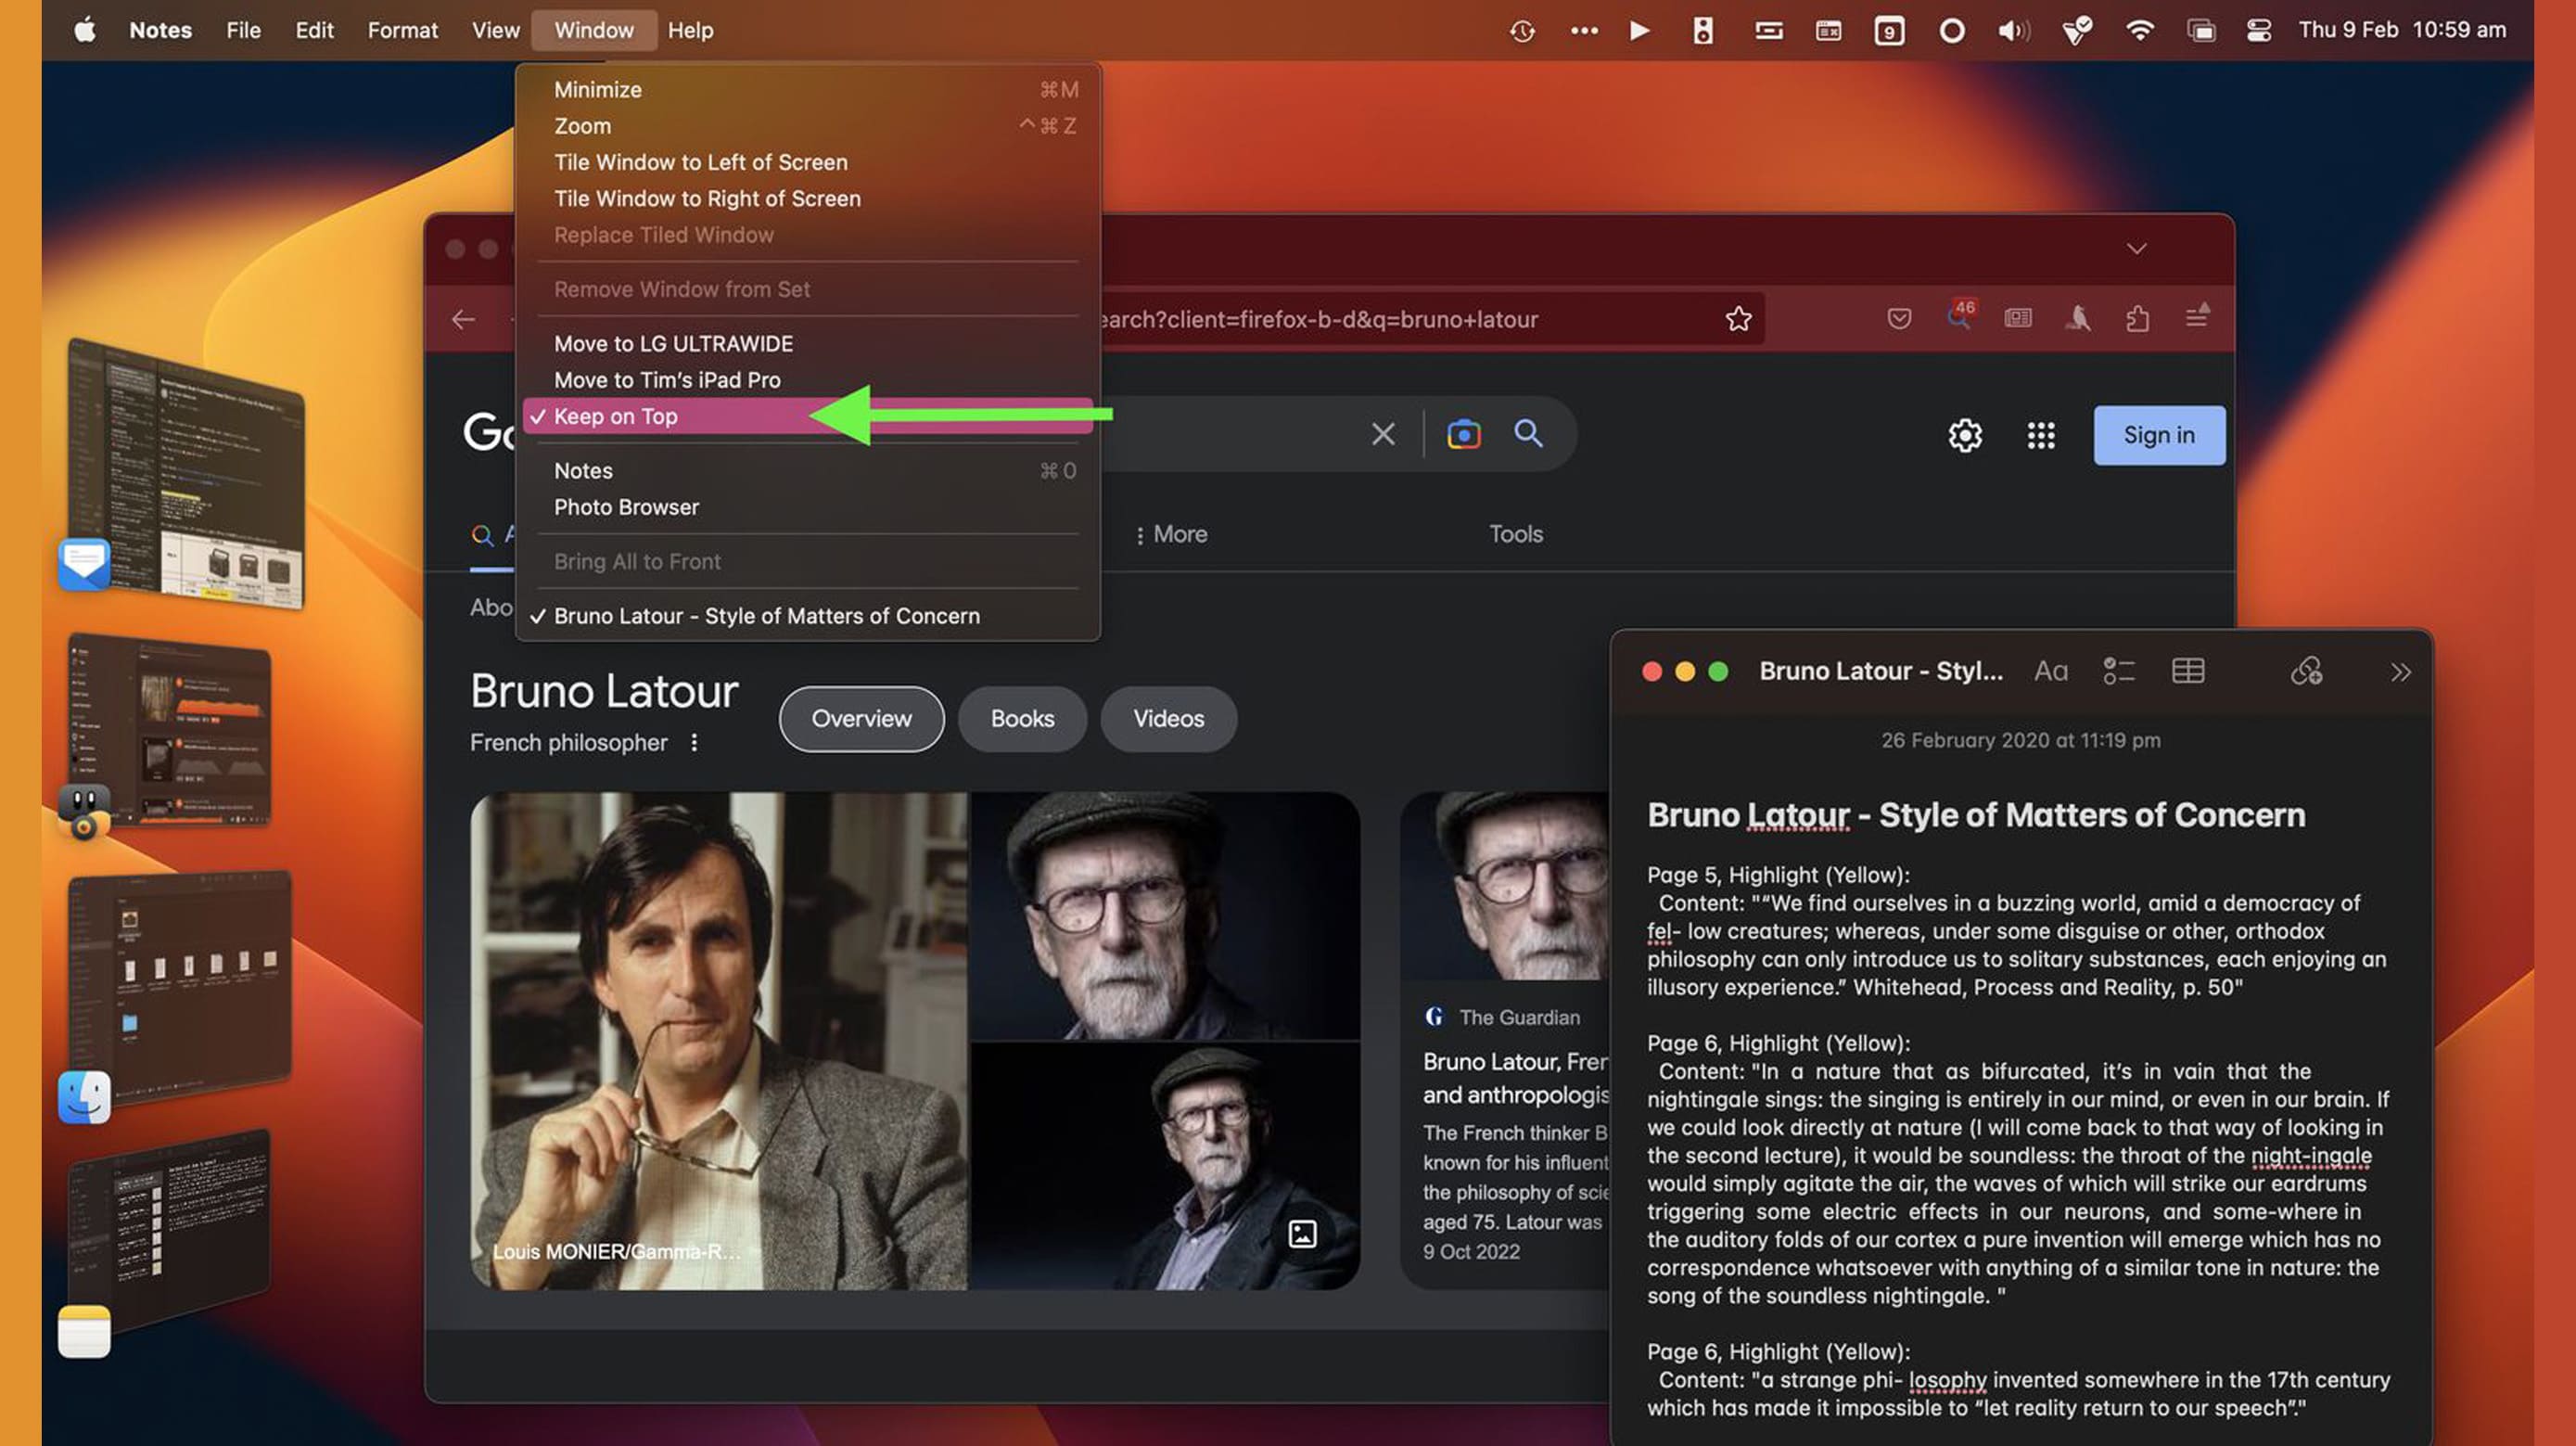Open the Firefox application menu icon
Viewport: 2576px width, 1446px height.
(x=2197, y=316)
